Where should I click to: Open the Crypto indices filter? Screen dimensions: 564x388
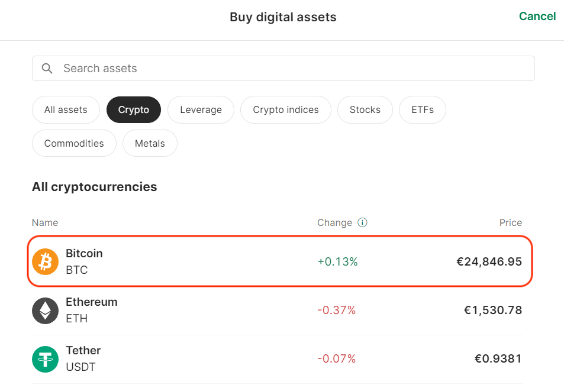click(x=286, y=110)
